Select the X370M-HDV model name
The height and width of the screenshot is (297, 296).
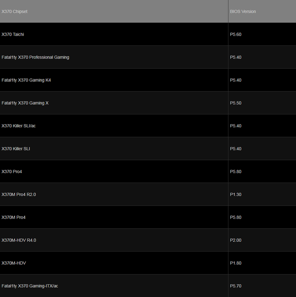(x=14, y=263)
